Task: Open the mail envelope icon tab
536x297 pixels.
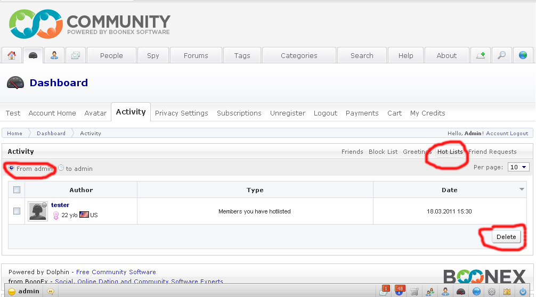Action: click(76, 55)
